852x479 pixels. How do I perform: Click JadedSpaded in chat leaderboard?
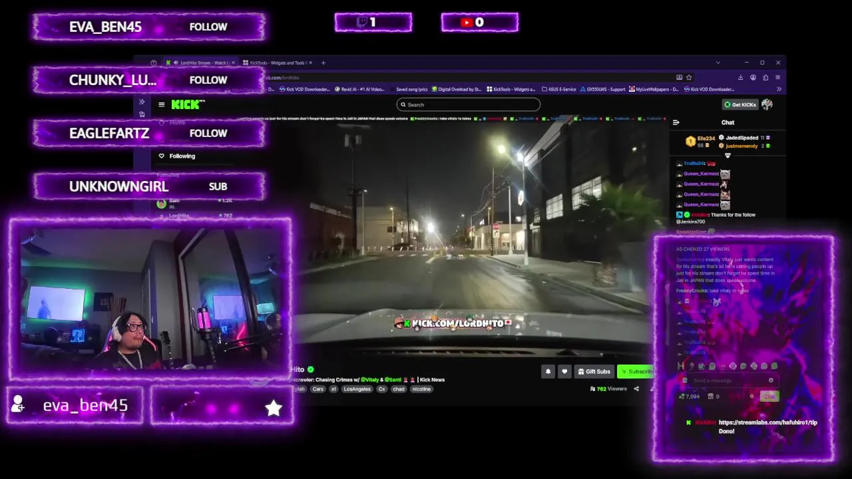[742, 138]
